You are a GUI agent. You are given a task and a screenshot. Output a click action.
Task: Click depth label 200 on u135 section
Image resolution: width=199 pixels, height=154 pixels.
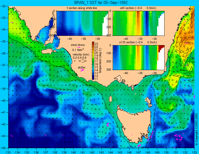click(109, 61)
